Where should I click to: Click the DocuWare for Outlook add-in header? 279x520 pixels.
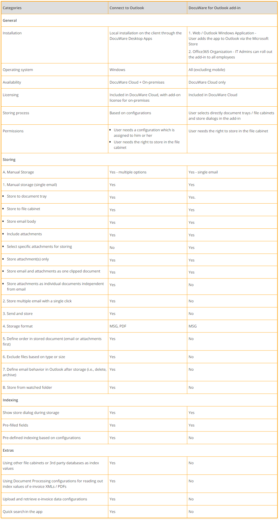(x=214, y=8)
